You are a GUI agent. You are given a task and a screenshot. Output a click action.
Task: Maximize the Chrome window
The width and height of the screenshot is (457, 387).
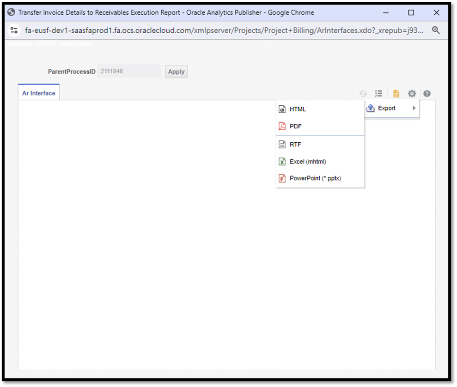411,12
